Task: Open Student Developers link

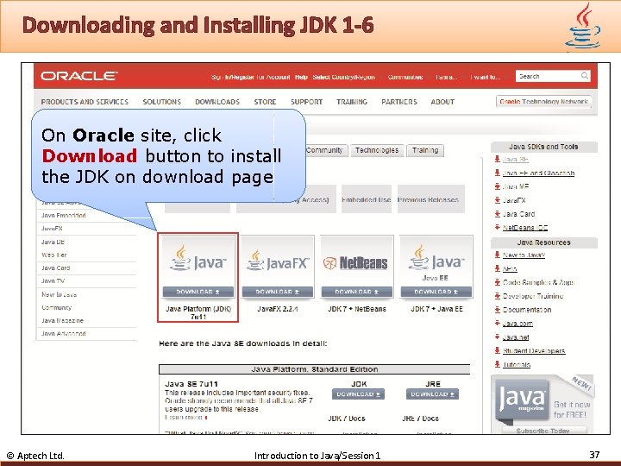Action: pyautogui.click(x=534, y=350)
